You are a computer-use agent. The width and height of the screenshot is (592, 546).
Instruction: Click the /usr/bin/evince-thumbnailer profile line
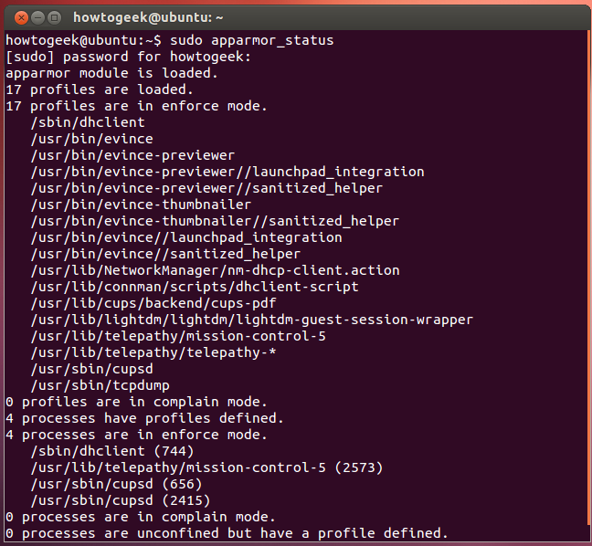(x=140, y=205)
